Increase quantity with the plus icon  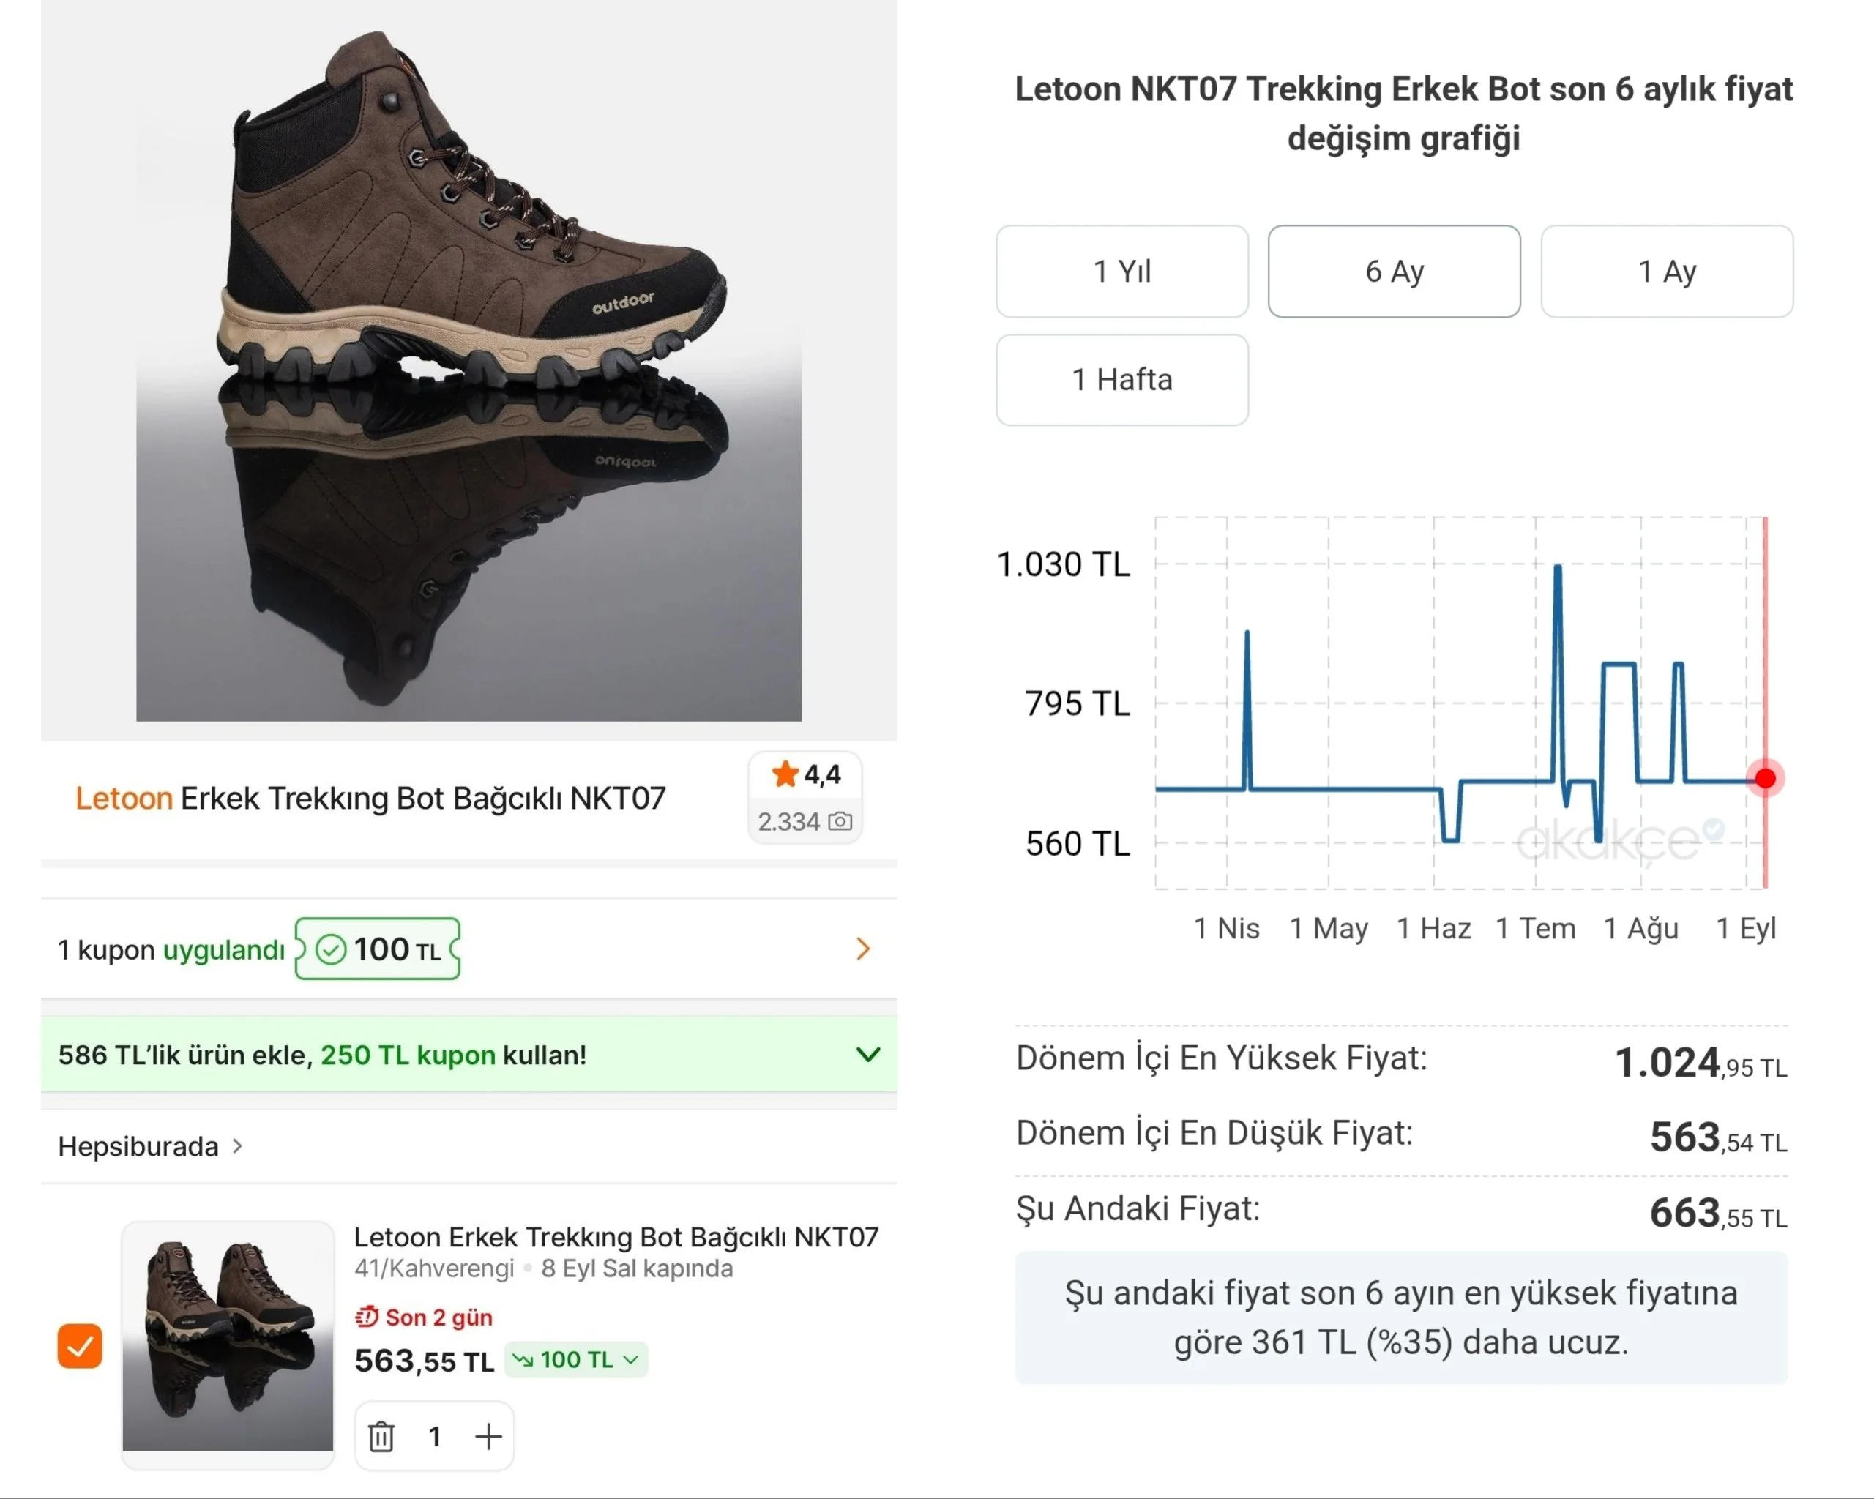[488, 1435]
